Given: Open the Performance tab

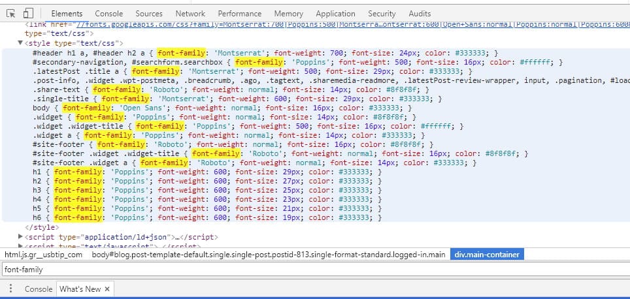Looking at the screenshot, I should (x=239, y=14).
